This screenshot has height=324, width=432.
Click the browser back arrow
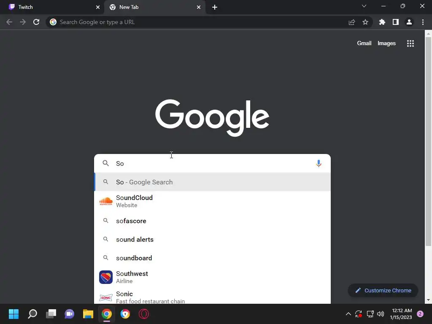click(9, 22)
